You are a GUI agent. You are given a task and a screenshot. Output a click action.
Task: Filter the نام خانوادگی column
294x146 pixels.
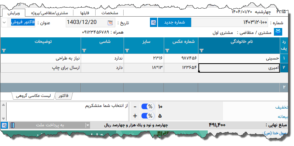(202, 51)
